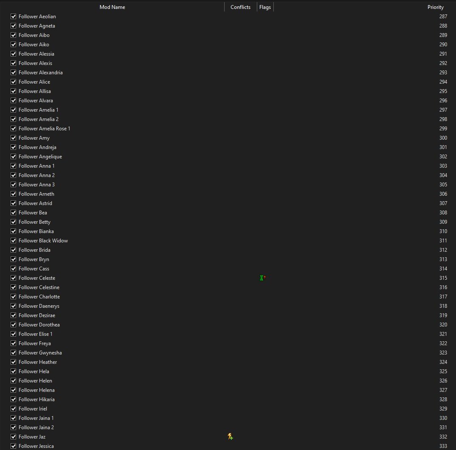Select Follower Astrid mod name
The width and height of the screenshot is (456, 450).
click(35, 203)
